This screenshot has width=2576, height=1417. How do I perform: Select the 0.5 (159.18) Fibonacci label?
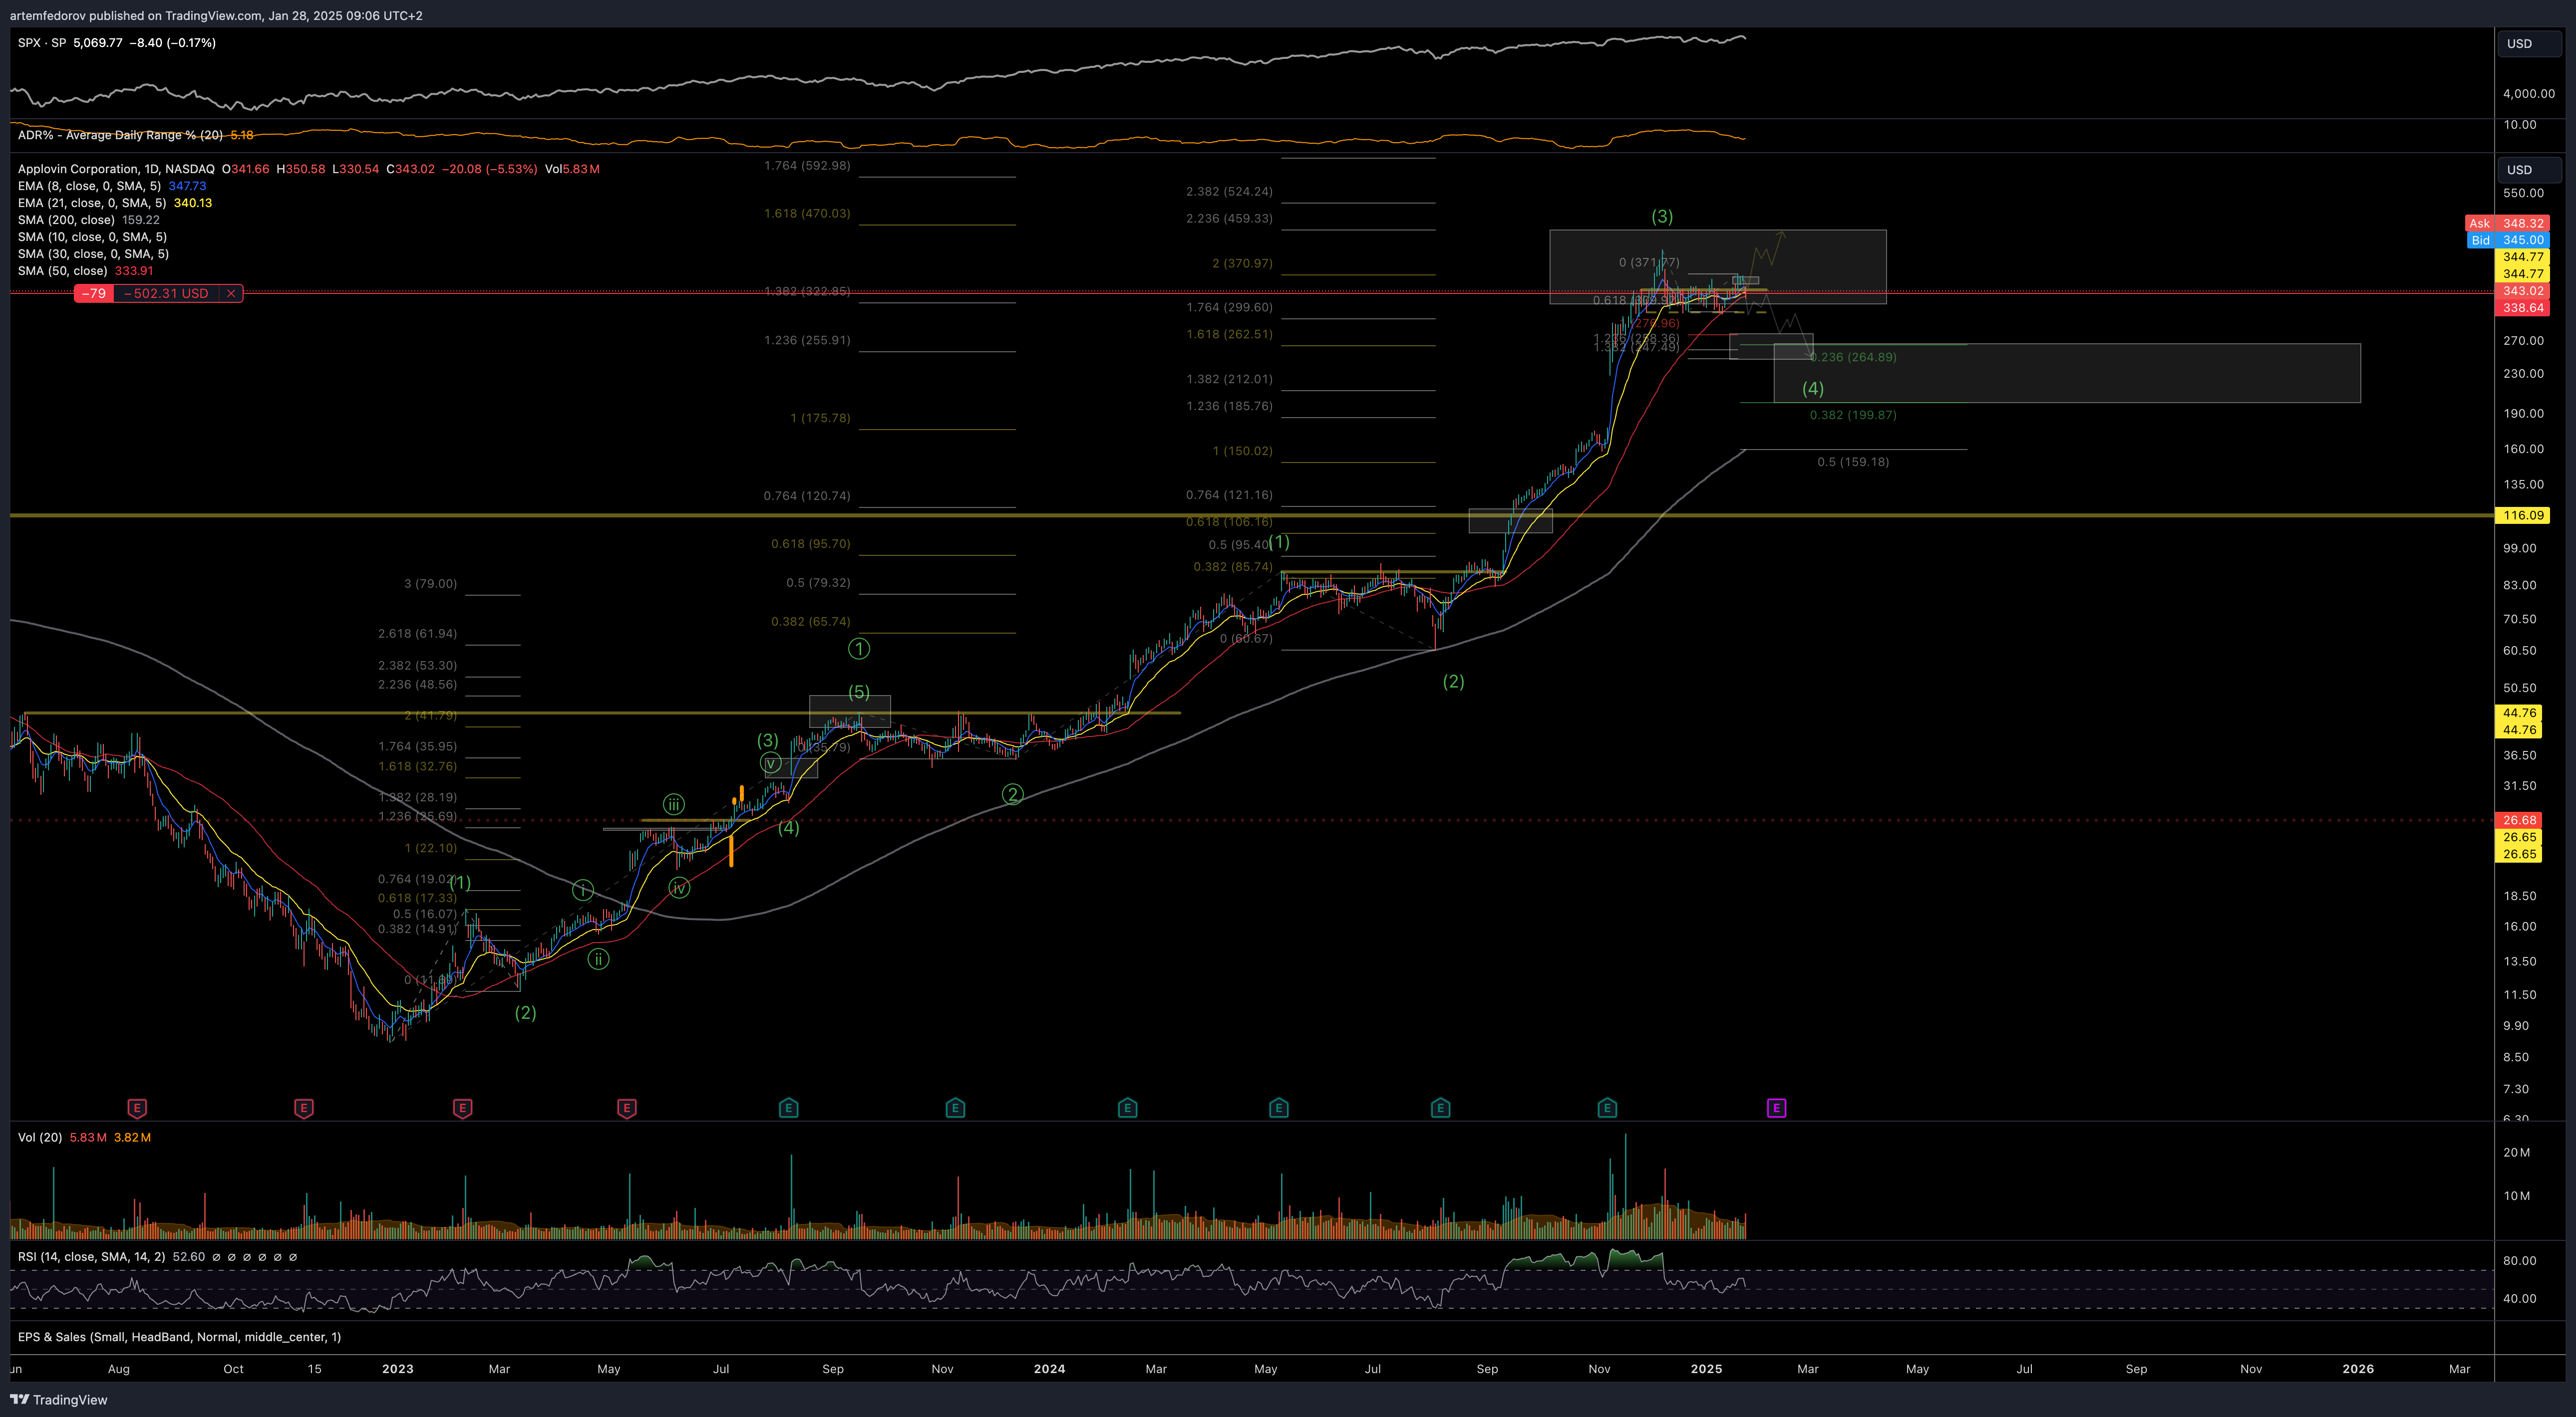[1853, 463]
